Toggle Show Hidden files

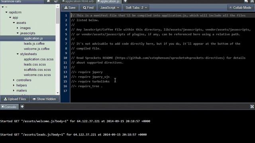coord(44,99)
